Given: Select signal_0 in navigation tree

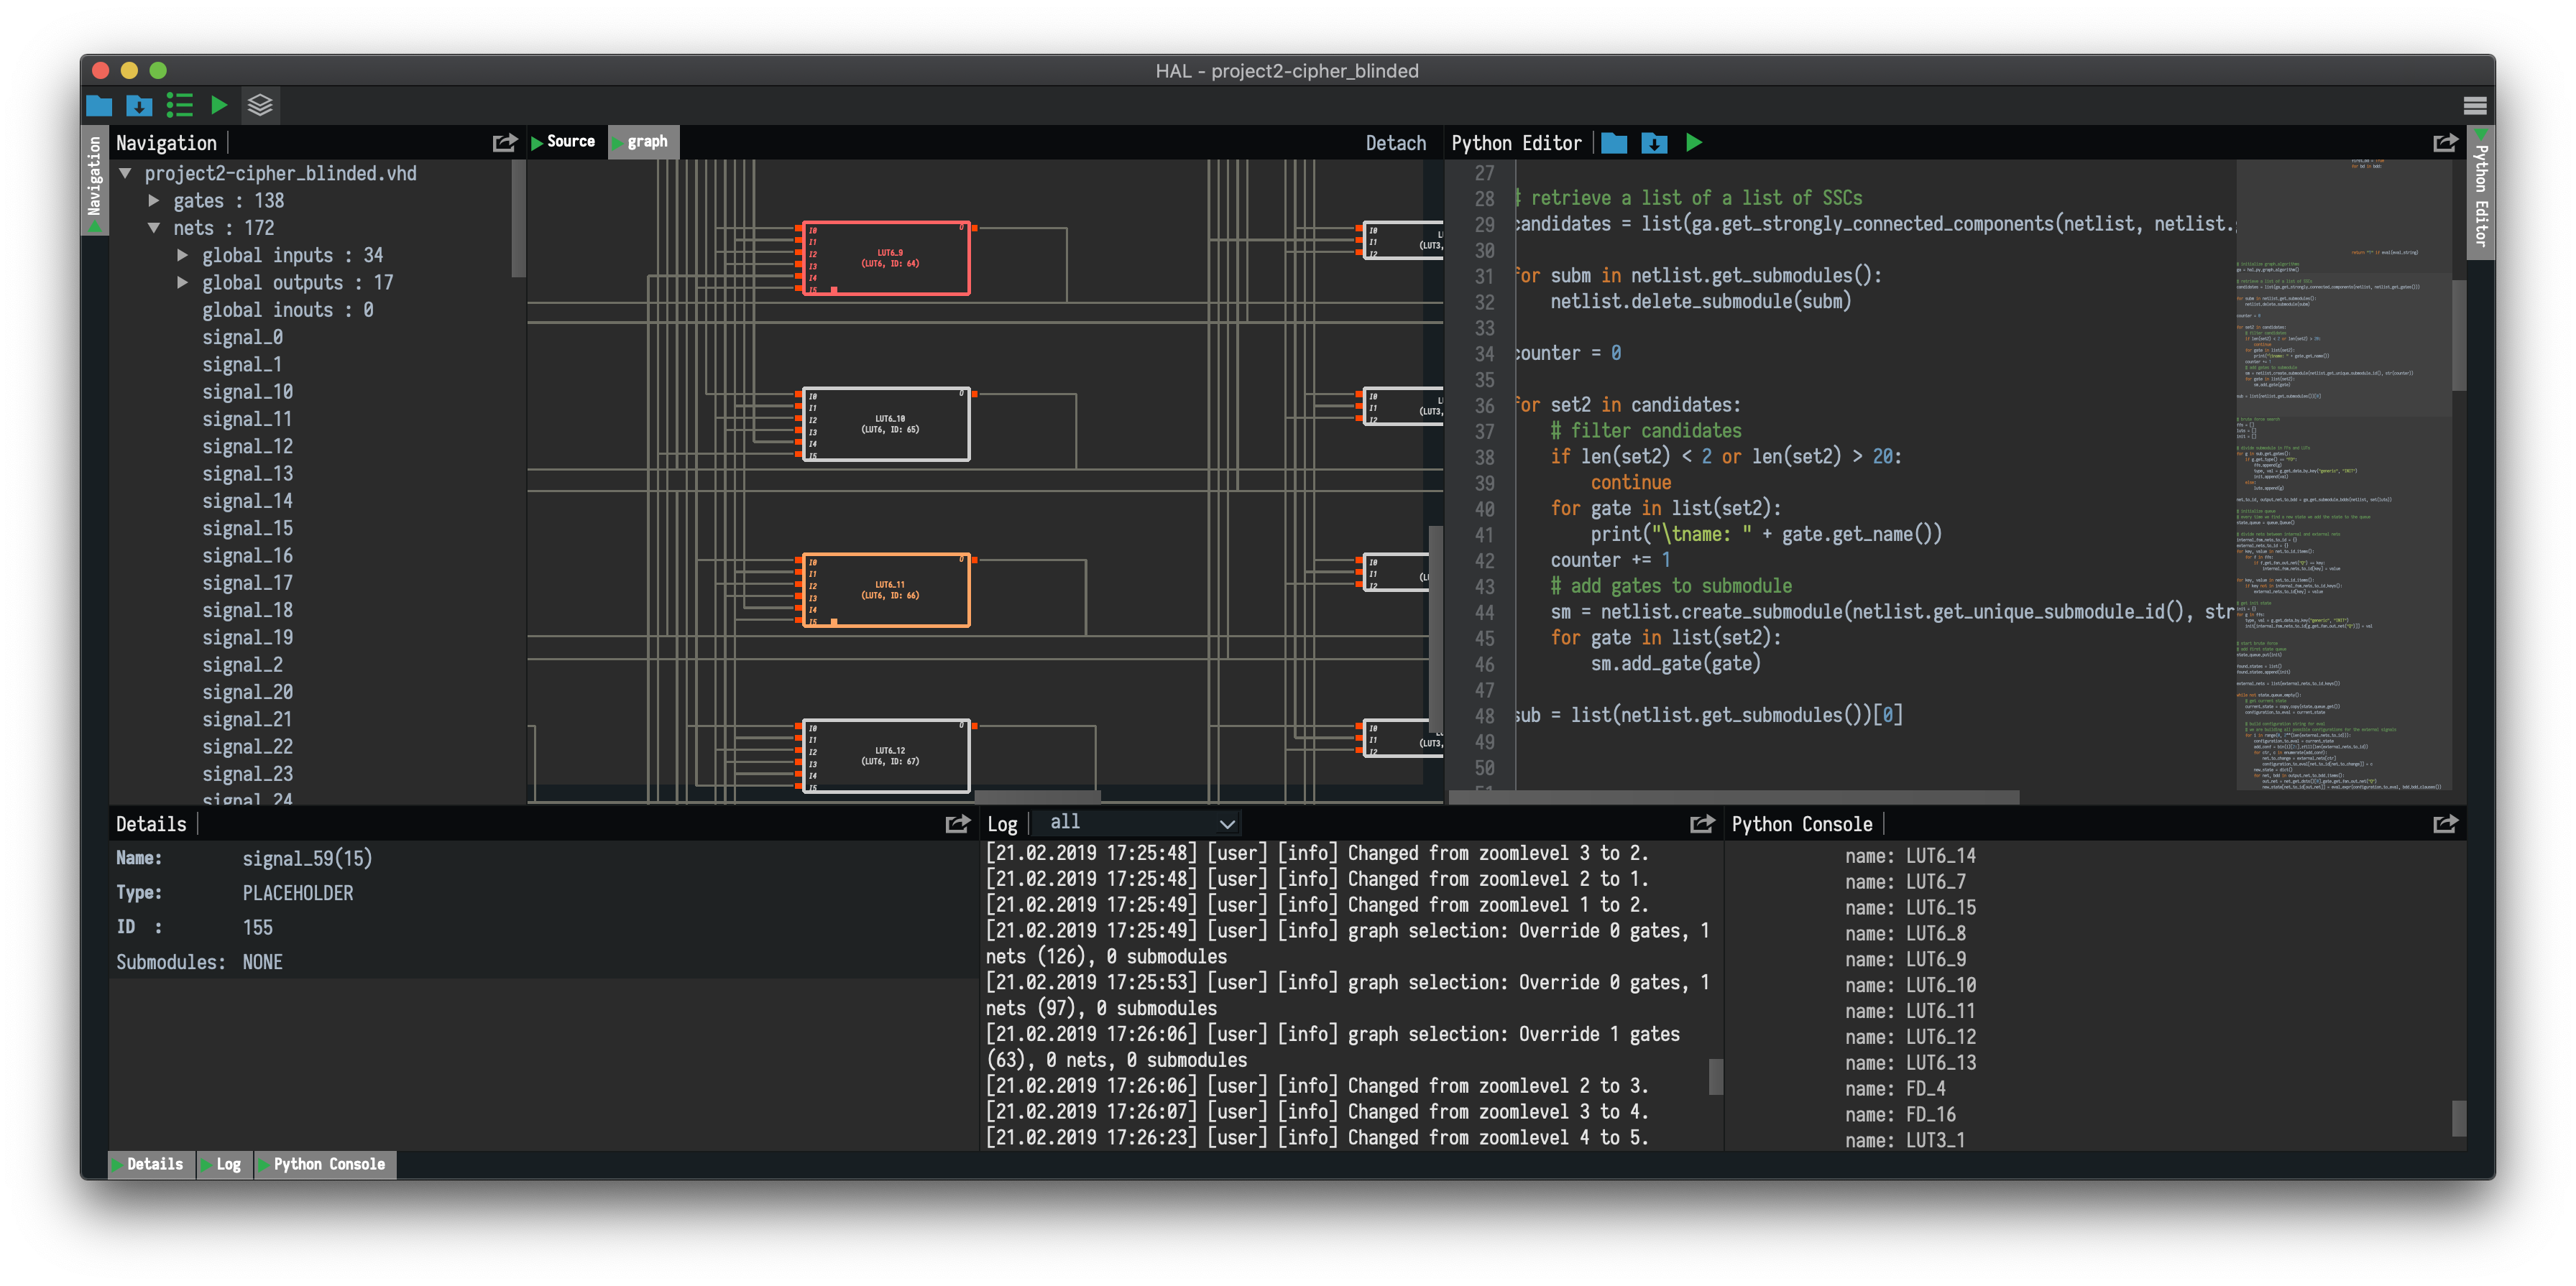Looking at the screenshot, I should pyautogui.click(x=243, y=337).
